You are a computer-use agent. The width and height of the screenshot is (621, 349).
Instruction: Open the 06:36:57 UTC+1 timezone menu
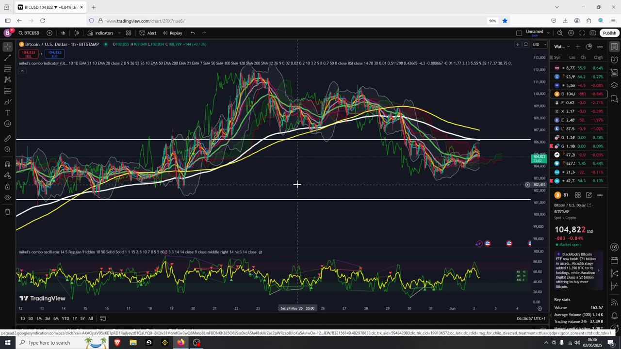531,318
